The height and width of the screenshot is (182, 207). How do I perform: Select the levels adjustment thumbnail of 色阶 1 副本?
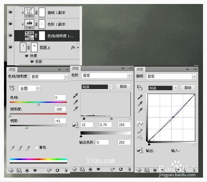point(29,24)
